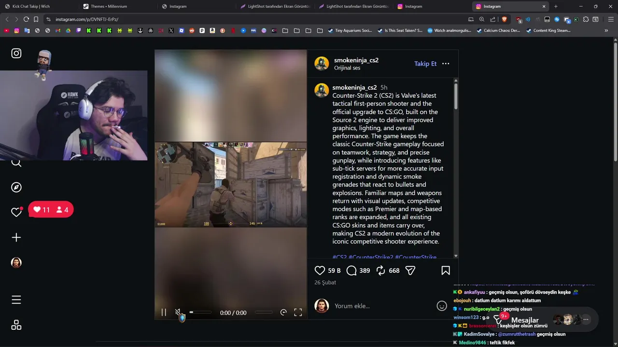This screenshot has width=618, height=347.
Task: Open the Notifications heart icon in sidebar
Action: pyautogui.click(x=16, y=212)
